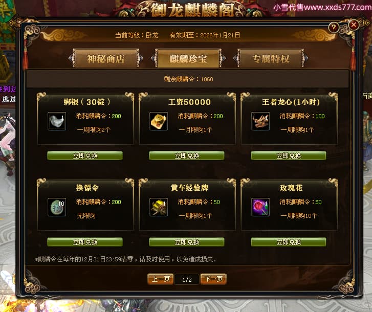Click the green 换镖令 token icon
372x312 pixels.
coord(57,207)
